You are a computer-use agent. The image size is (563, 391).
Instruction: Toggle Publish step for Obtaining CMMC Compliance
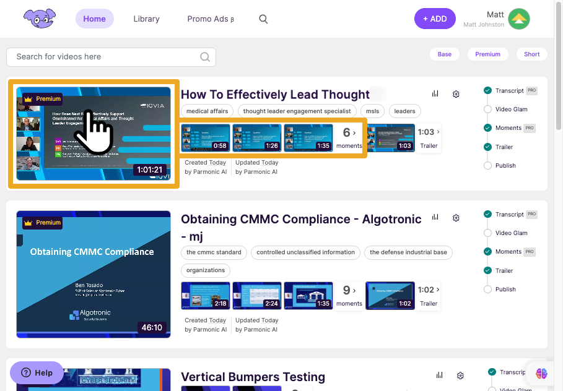(x=487, y=290)
